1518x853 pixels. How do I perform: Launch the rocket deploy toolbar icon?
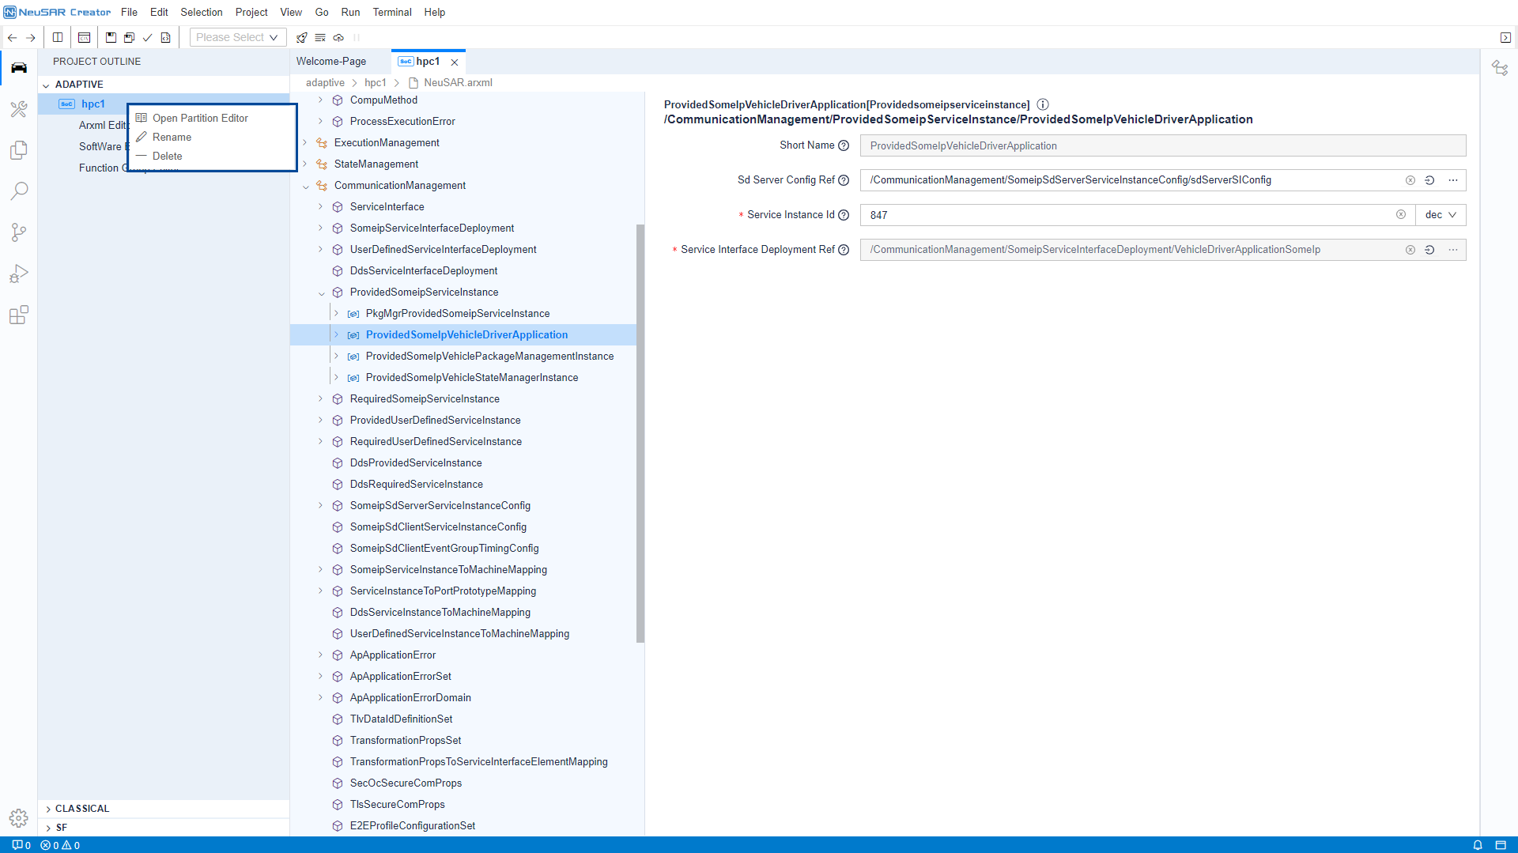(301, 37)
